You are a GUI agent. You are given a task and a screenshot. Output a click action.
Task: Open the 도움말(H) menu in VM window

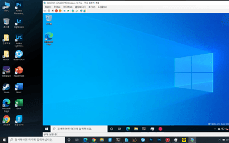[x=102, y=7]
